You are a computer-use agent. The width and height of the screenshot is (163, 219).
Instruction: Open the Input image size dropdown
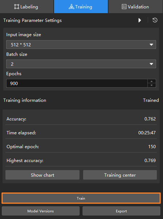(x=81, y=45)
